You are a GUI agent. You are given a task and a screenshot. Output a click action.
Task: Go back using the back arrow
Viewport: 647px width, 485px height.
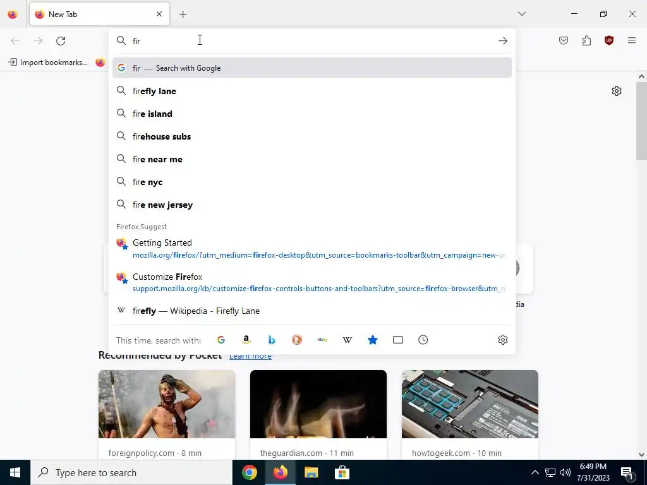(x=15, y=41)
